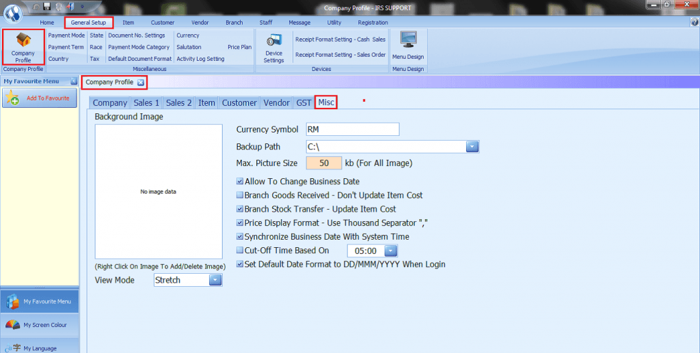
Task: Click the help icon at ribbon right
Action: [695, 22]
